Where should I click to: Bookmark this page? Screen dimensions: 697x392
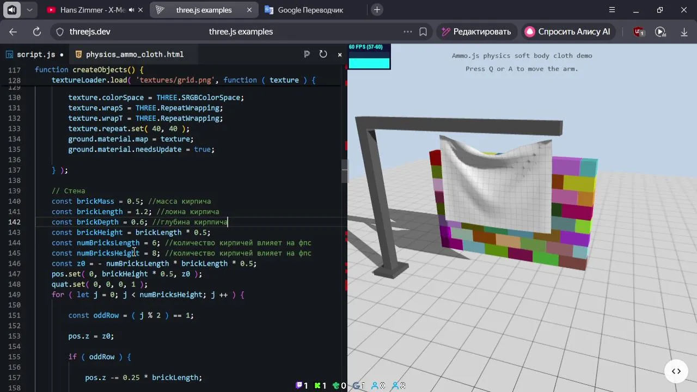423,32
